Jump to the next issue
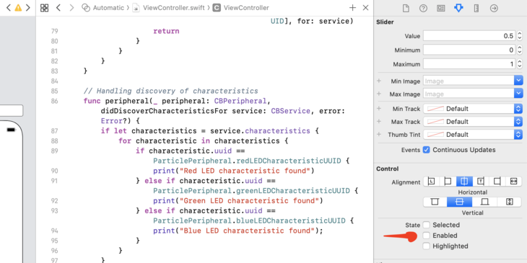Screen dimensions: 527x263 [x=28, y=8]
